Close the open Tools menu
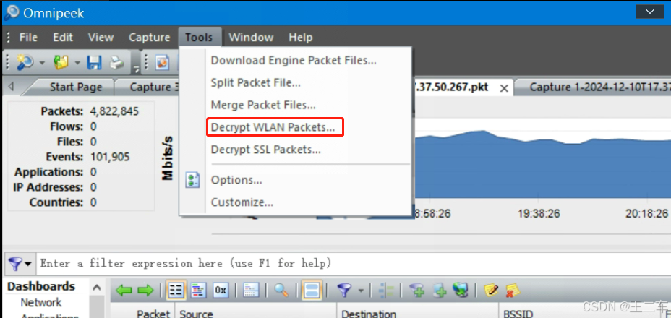 pyautogui.click(x=199, y=38)
